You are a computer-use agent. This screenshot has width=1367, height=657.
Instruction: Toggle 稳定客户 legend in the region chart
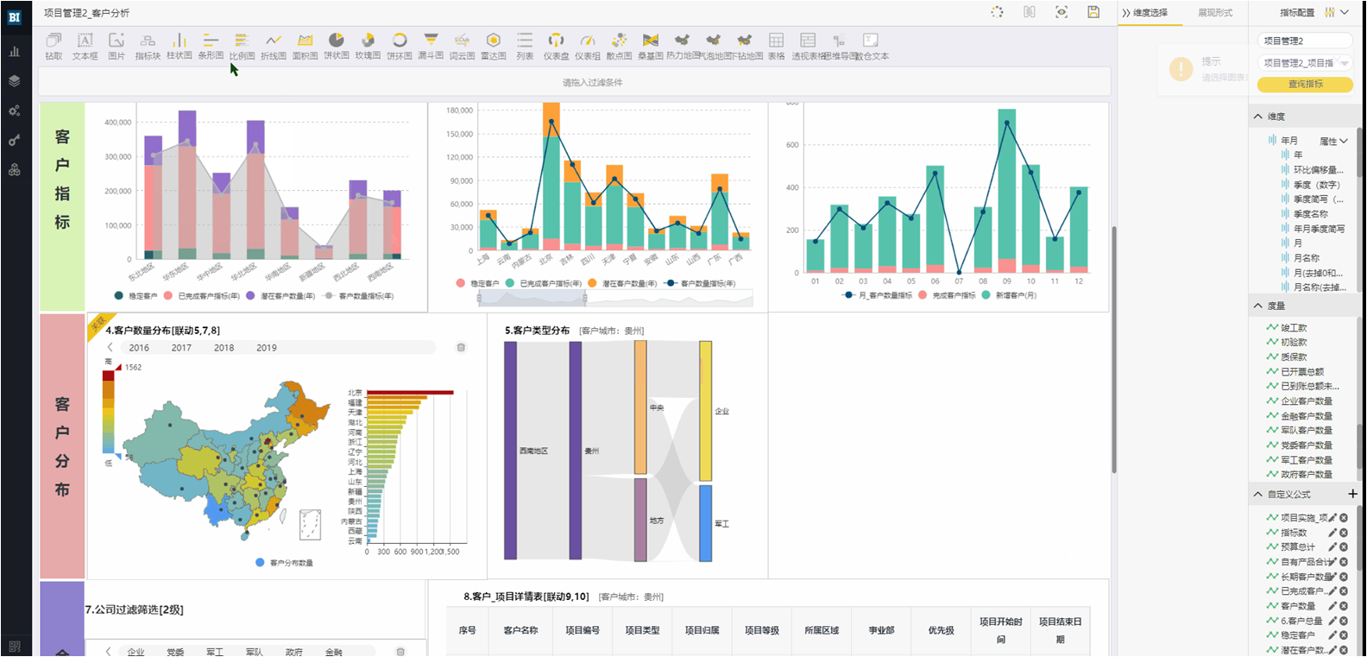(136, 296)
